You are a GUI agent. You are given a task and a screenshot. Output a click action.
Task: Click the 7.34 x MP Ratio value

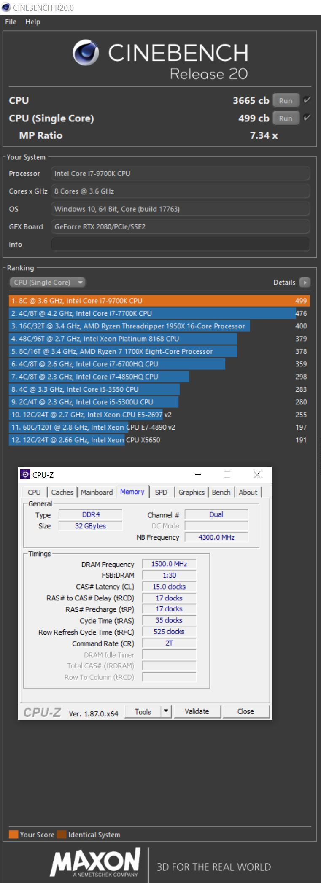[x=264, y=135]
